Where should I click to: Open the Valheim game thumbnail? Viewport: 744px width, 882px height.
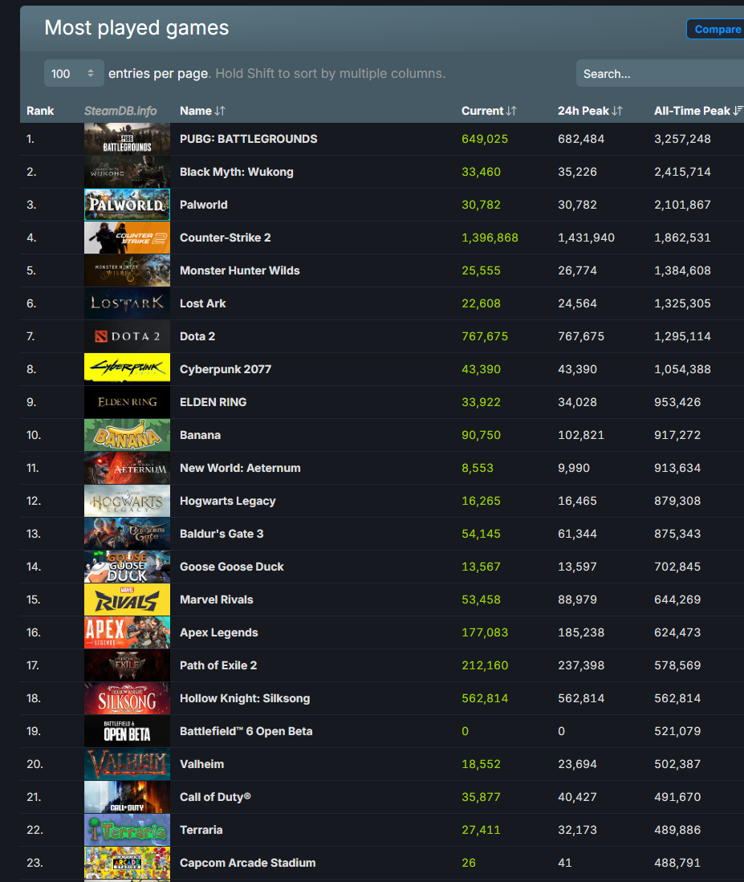tap(127, 765)
